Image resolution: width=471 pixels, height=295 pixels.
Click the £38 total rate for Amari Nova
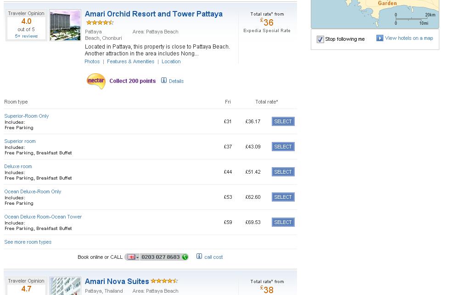click(x=267, y=290)
